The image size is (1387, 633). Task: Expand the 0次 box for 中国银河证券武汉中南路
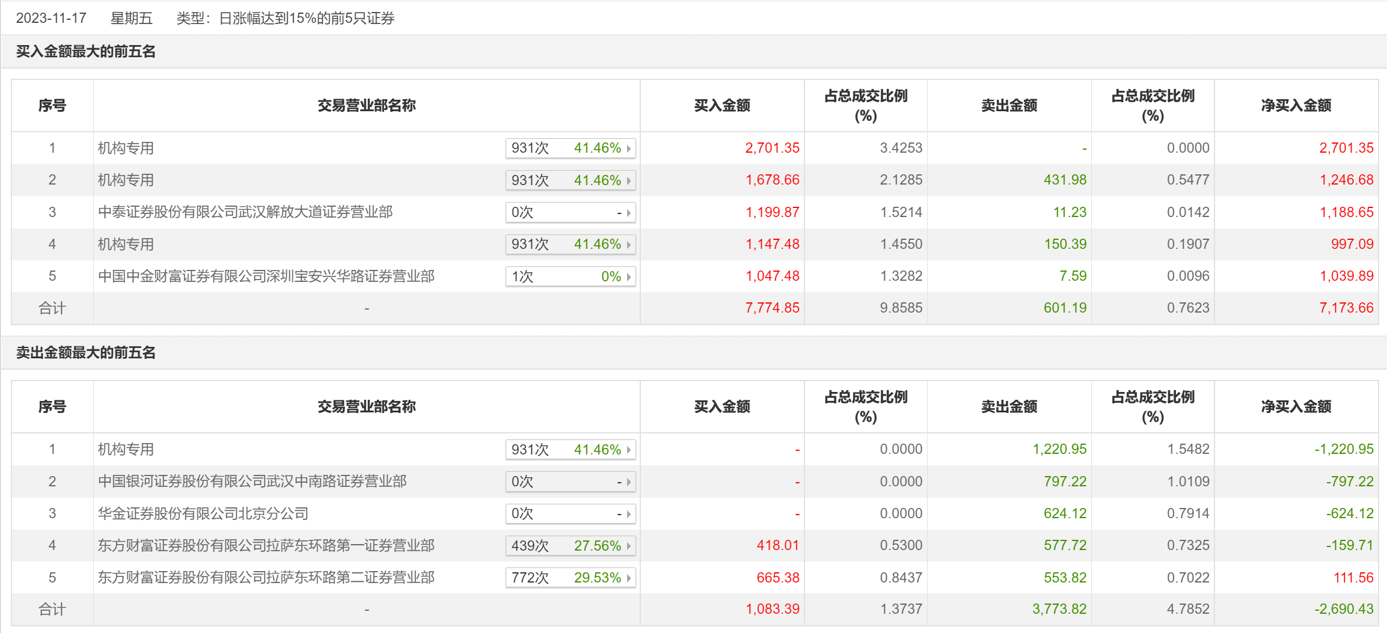click(570, 482)
